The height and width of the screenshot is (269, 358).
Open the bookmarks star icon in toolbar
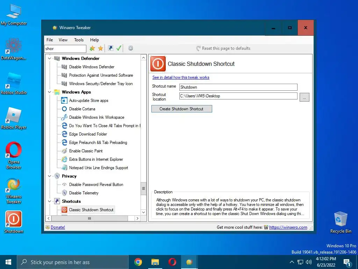click(100, 48)
